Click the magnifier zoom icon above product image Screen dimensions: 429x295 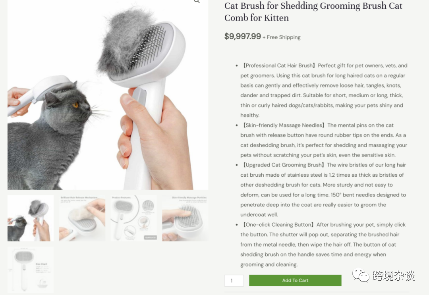coord(197,1)
